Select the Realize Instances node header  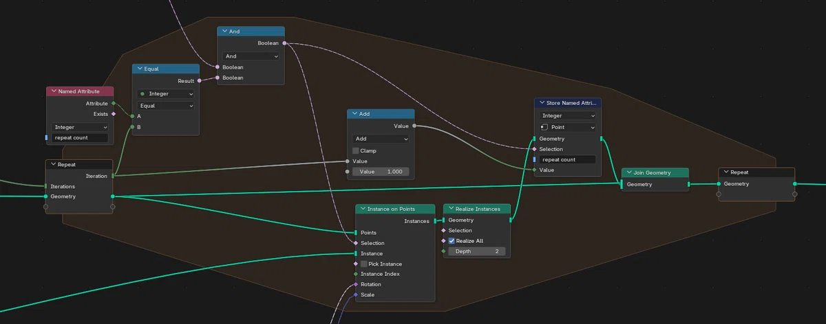point(477,209)
